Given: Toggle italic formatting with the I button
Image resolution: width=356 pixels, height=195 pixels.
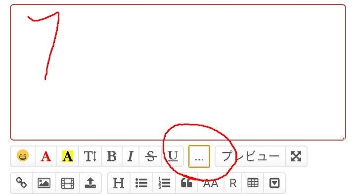Looking at the screenshot, I should tap(131, 156).
